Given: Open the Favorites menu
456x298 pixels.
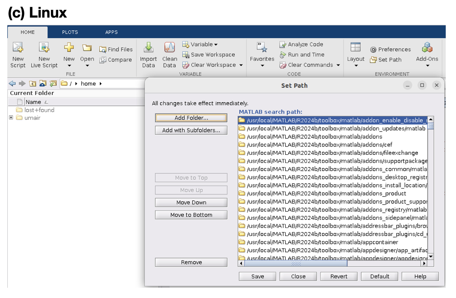Looking at the screenshot, I should coord(262,55).
